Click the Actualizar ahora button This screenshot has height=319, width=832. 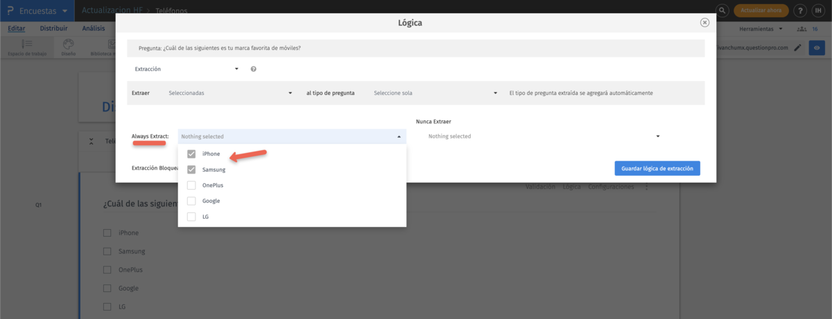pos(761,10)
